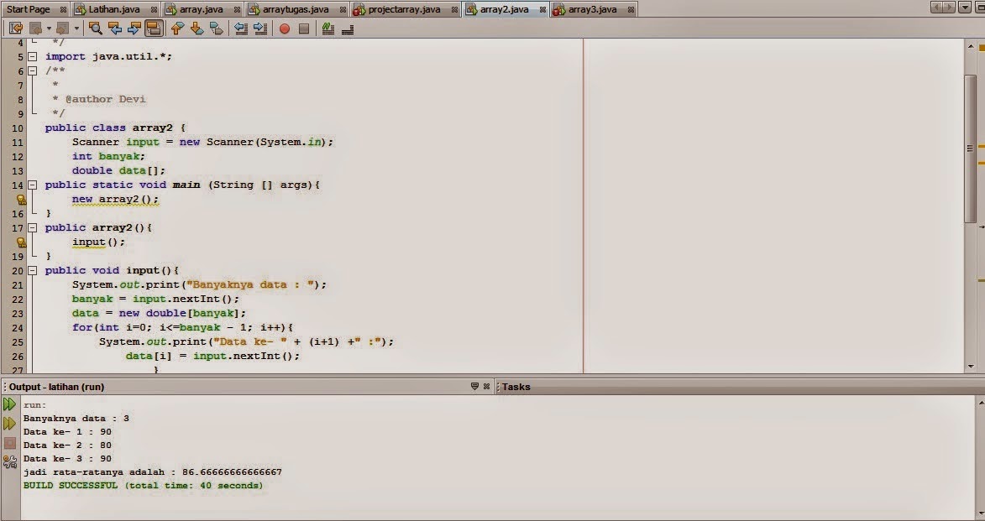Image resolution: width=985 pixels, height=521 pixels.
Task: Click the Last Edit location toolbar icon
Action: tap(16, 29)
